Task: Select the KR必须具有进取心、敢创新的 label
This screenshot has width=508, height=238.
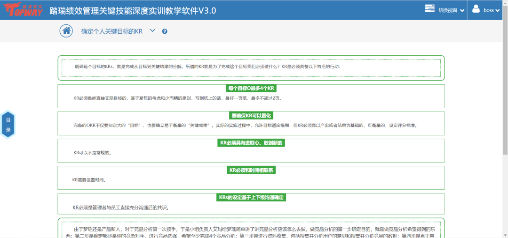Action: 251,143
